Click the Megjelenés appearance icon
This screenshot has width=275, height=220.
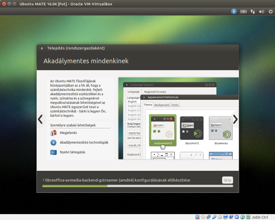[x=53, y=133]
